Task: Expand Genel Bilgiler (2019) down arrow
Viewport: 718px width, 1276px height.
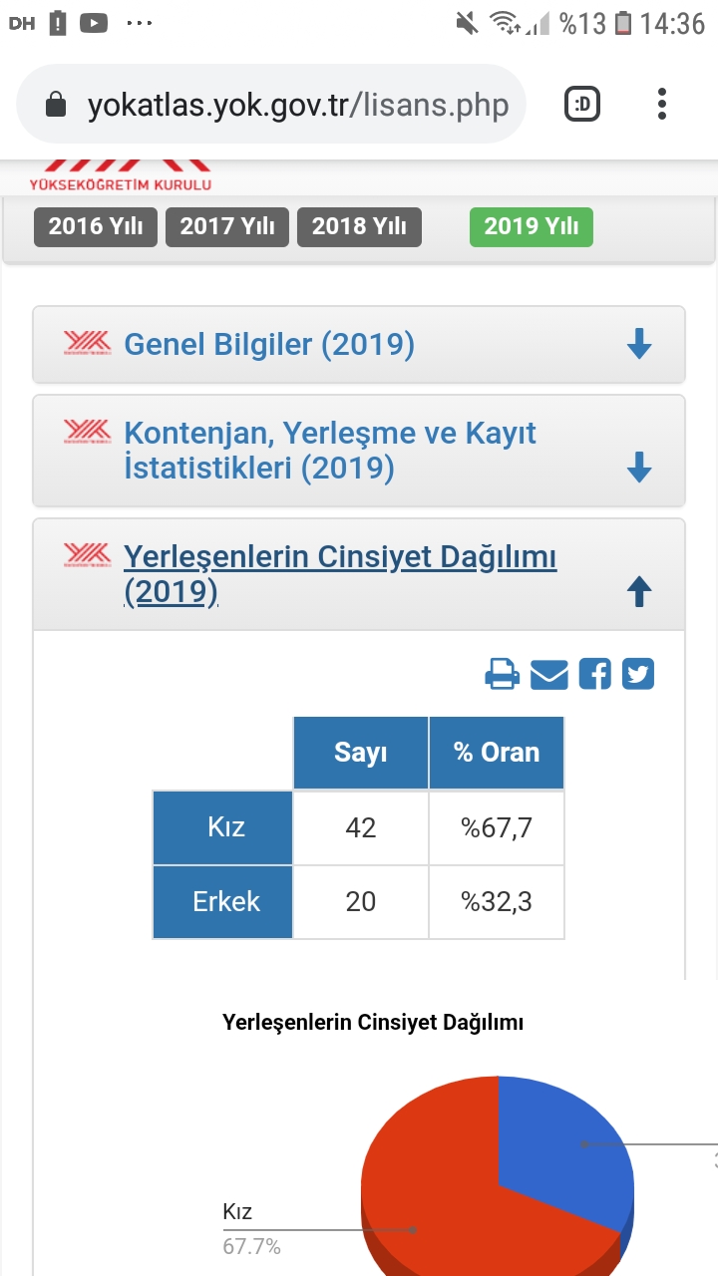Action: pyautogui.click(x=639, y=345)
